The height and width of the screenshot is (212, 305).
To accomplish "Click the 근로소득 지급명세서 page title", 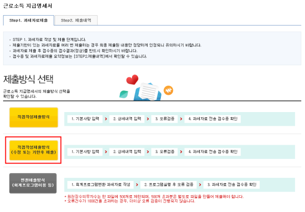I will [28, 6].
